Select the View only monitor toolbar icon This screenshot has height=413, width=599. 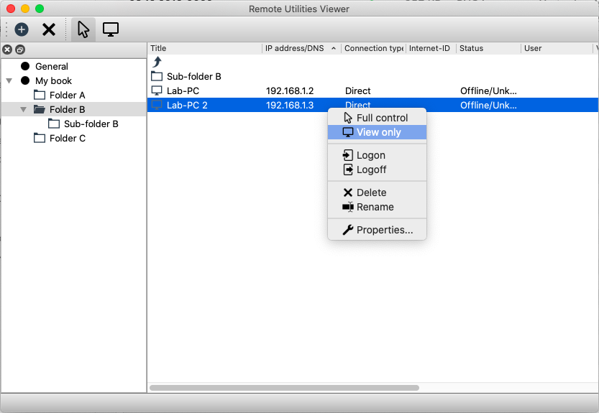coord(111,29)
